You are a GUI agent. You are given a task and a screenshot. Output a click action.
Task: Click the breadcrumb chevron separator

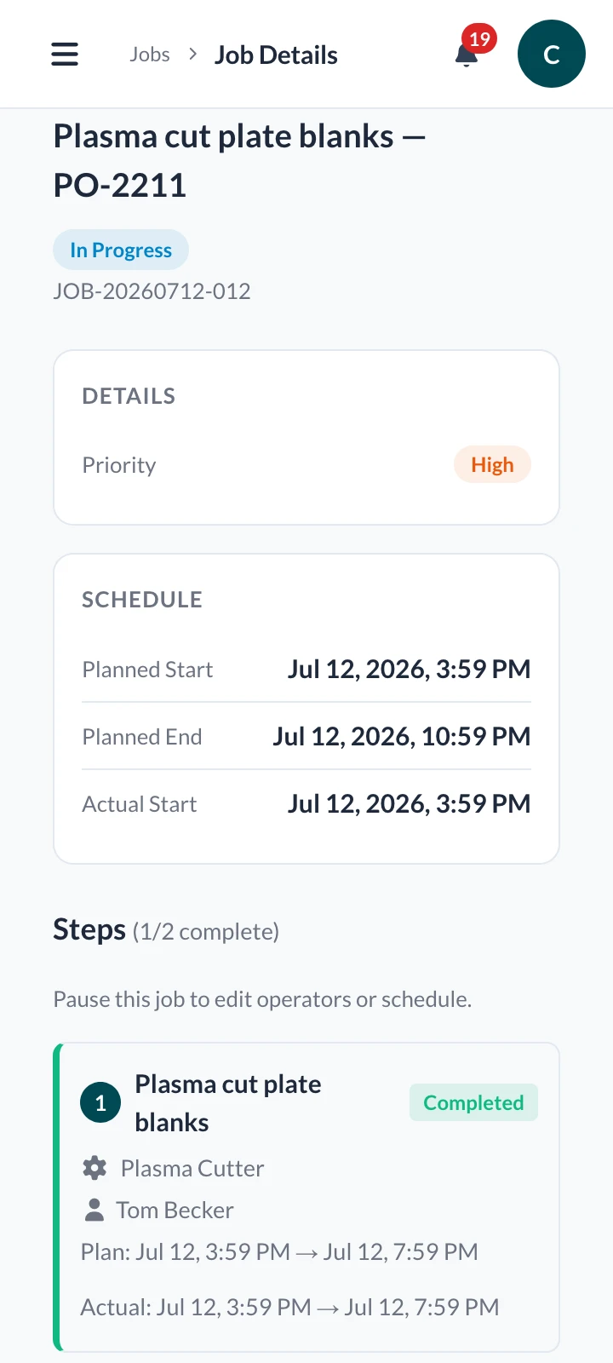193,55
